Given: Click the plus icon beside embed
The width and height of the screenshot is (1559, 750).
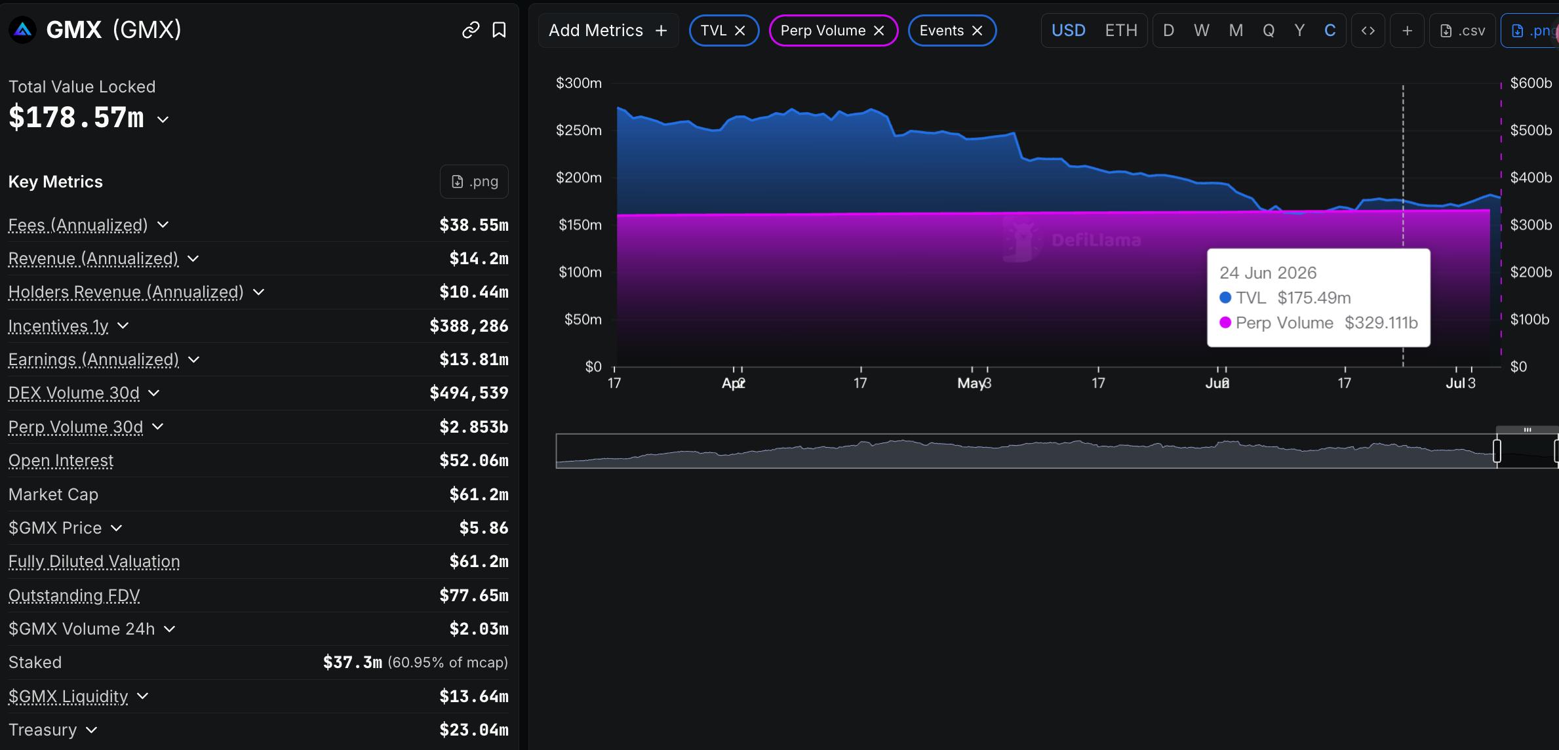Looking at the screenshot, I should point(1407,31).
